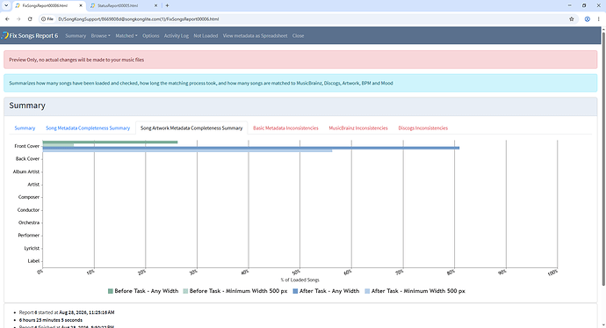Image resolution: width=606 pixels, height=328 pixels.
Task: Click the After Task Minimum Width light-blue bar
Action: tap(187, 150)
